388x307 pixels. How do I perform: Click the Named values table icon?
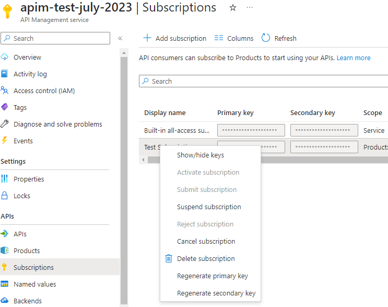click(5, 284)
